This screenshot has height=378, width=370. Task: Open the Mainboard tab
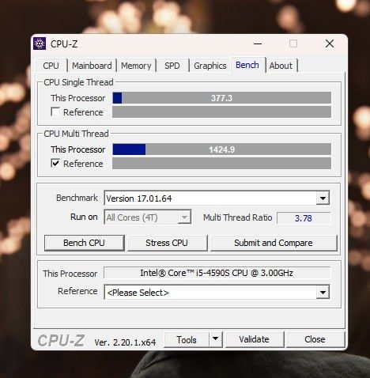coord(92,66)
